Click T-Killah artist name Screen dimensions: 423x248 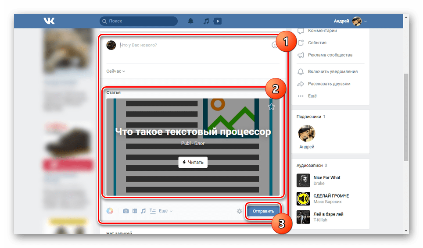(x=320, y=220)
